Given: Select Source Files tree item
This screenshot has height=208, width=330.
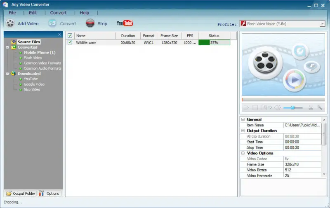Looking at the screenshot, I should click(29, 42).
